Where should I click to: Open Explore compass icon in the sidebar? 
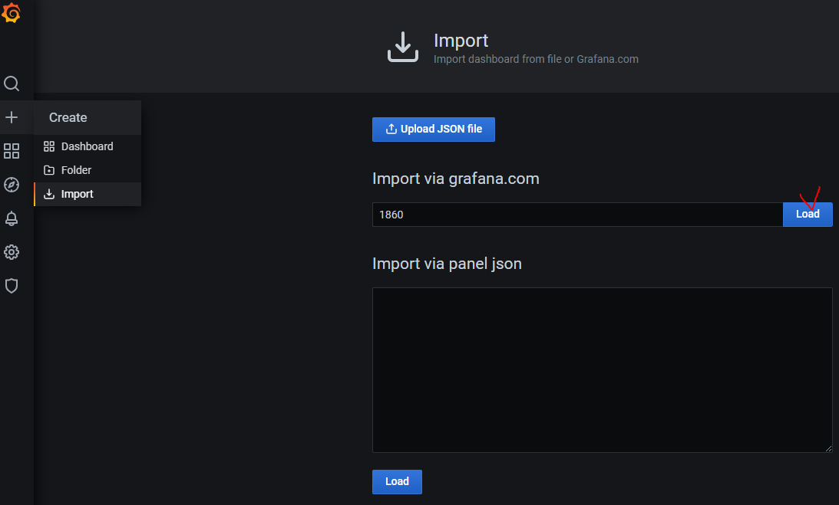click(x=12, y=185)
